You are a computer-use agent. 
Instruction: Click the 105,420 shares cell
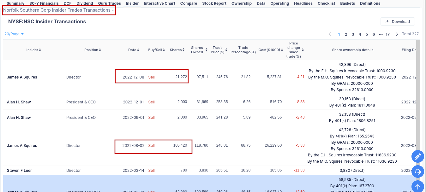click(x=180, y=145)
